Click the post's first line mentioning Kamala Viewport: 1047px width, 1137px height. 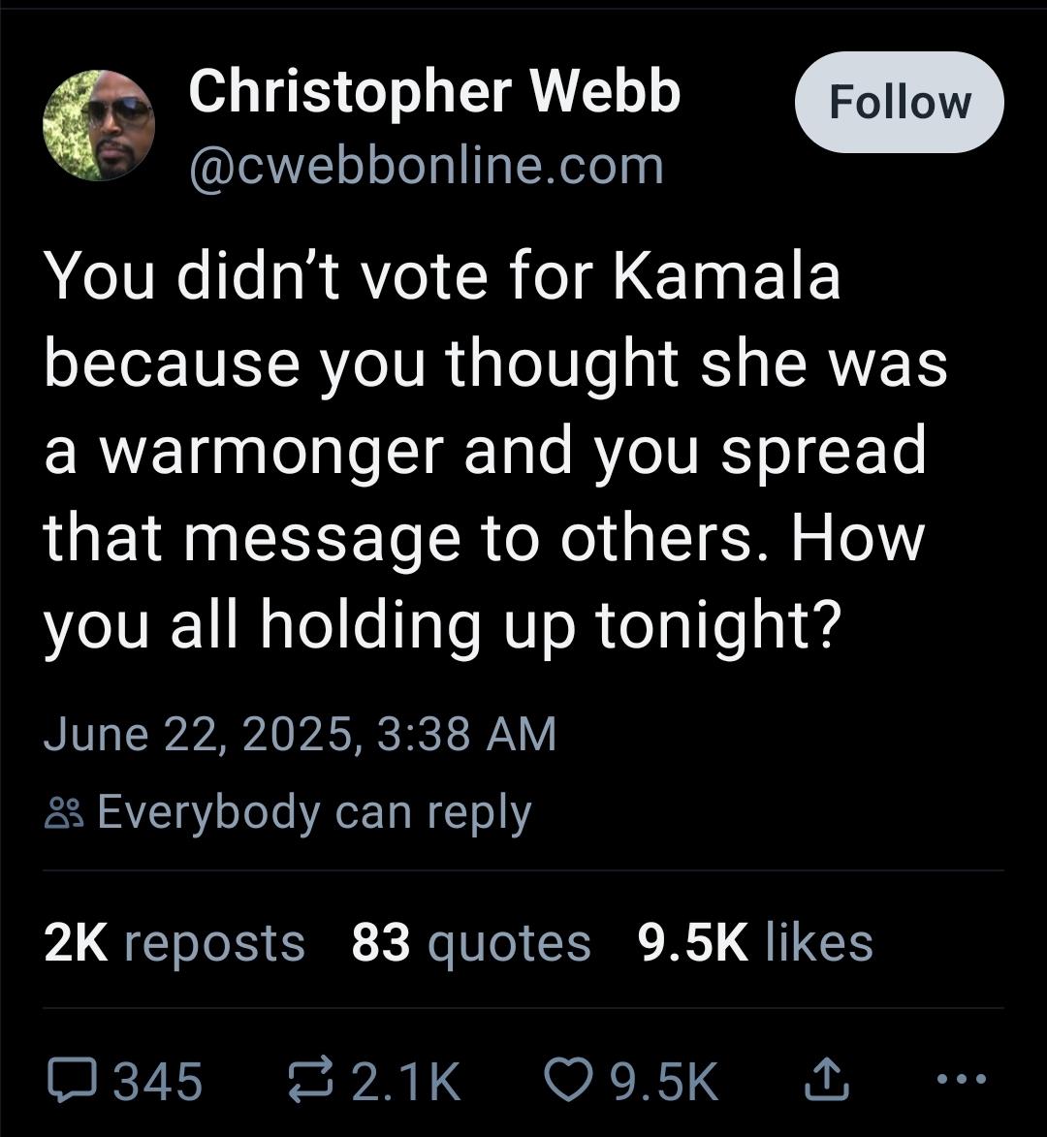click(x=442, y=277)
